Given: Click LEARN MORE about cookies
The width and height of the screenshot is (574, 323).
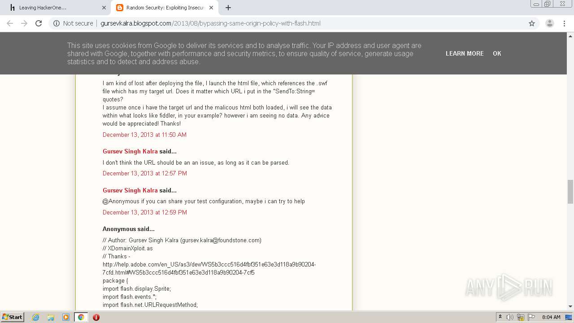Looking at the screenshot, I should [465, 53].
